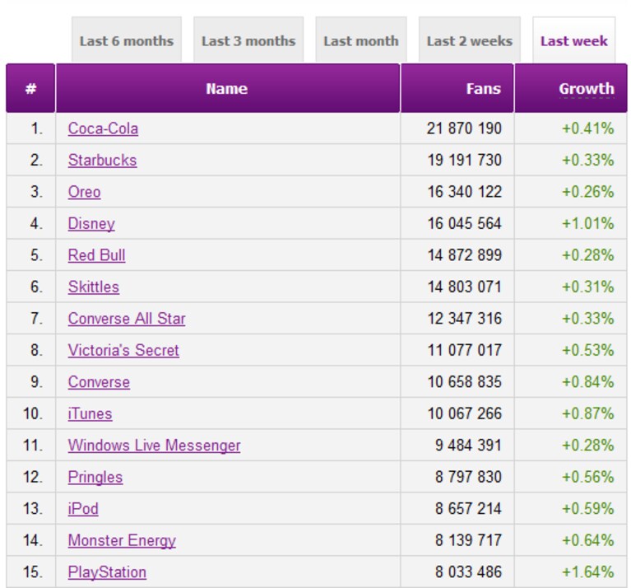This screenshot has height=588, width=631.
Task: Open the Last month tab
Action: (x=361, y=40)
